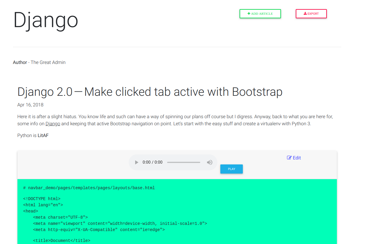Viewport: 370px width, 244px height.
Task: Click the meta viewport code line
Action: click(120, 224)
